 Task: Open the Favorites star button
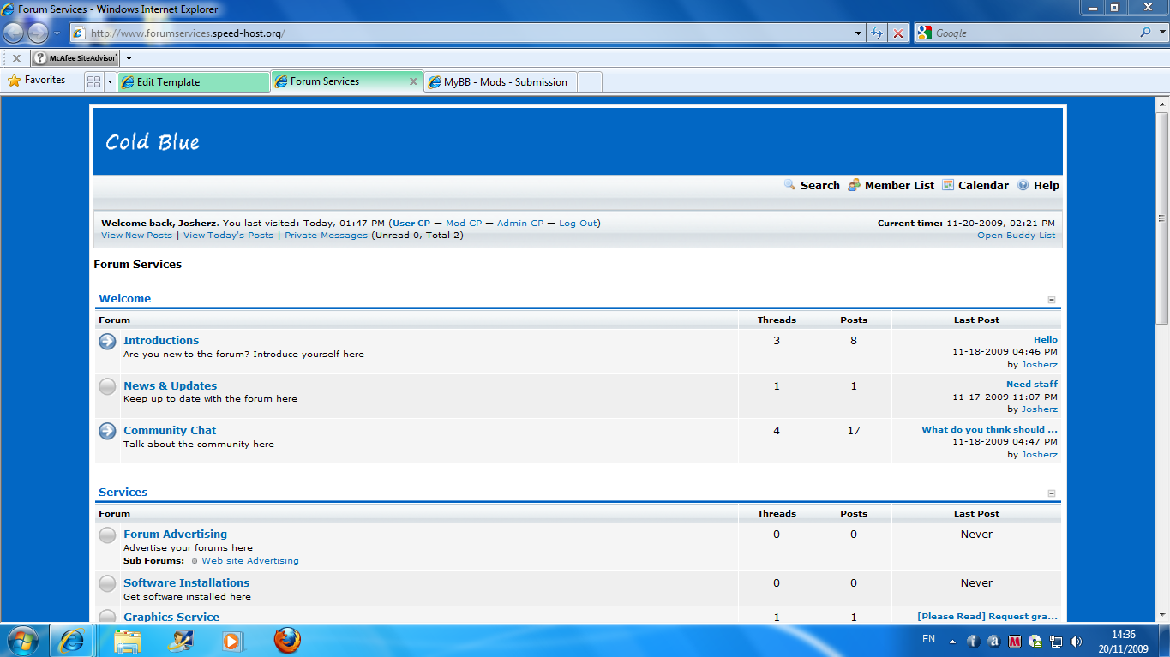tap(37, 81)
